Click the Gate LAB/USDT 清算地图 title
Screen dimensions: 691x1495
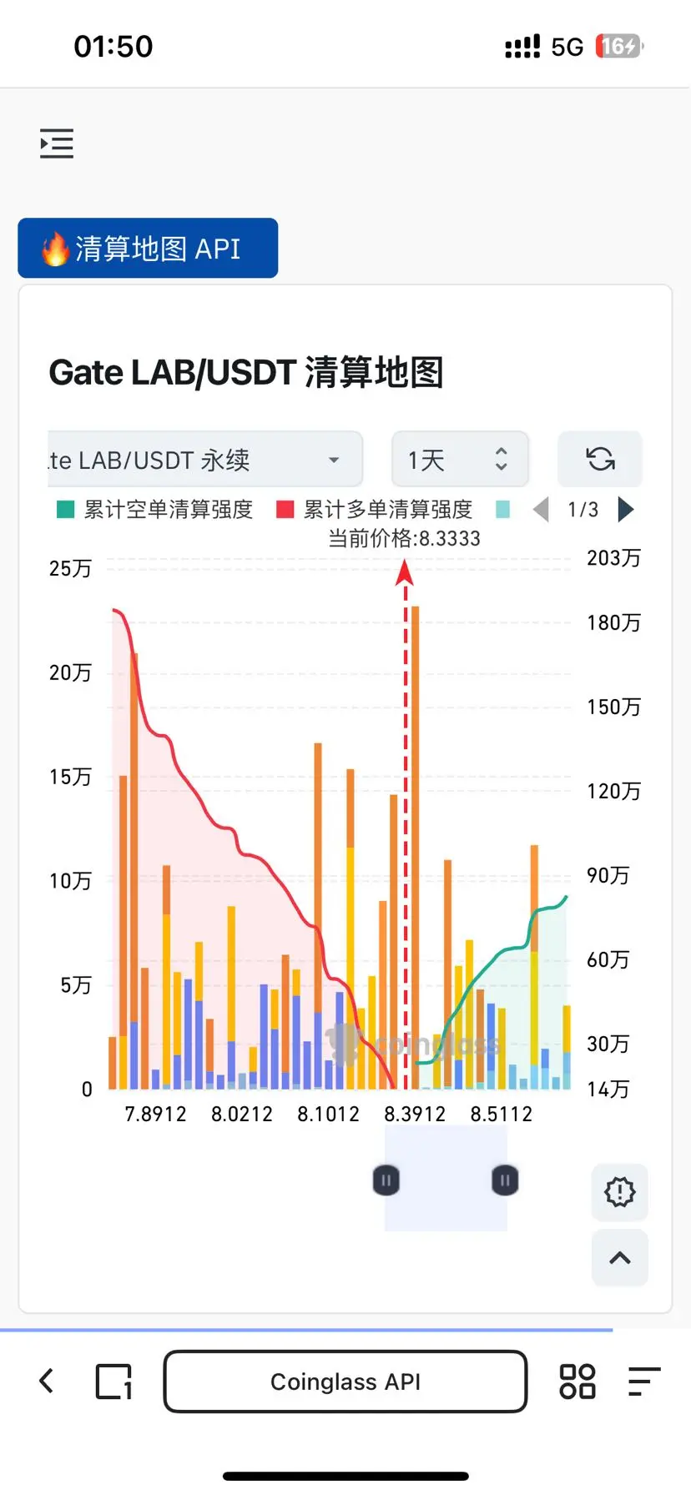246,372
